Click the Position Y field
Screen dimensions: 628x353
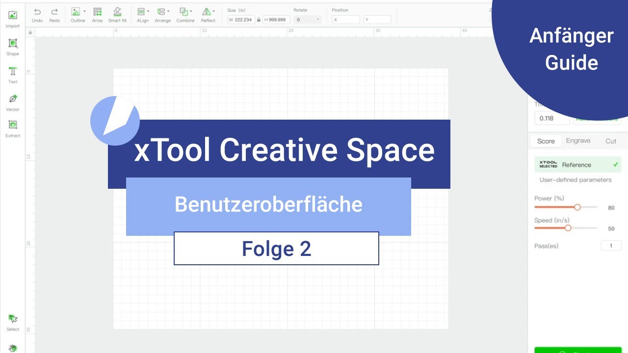(377, 20)
